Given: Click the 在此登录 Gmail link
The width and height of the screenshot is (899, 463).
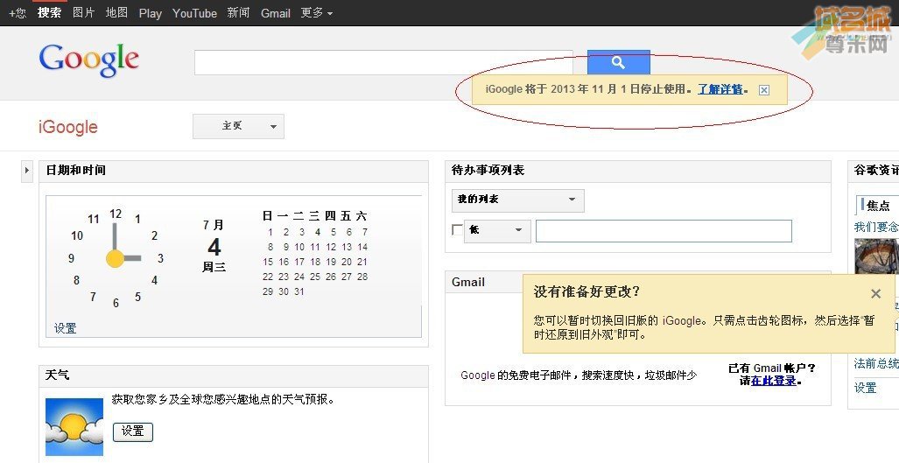Looking at the screenshot, I should click(x=774, y=381).
